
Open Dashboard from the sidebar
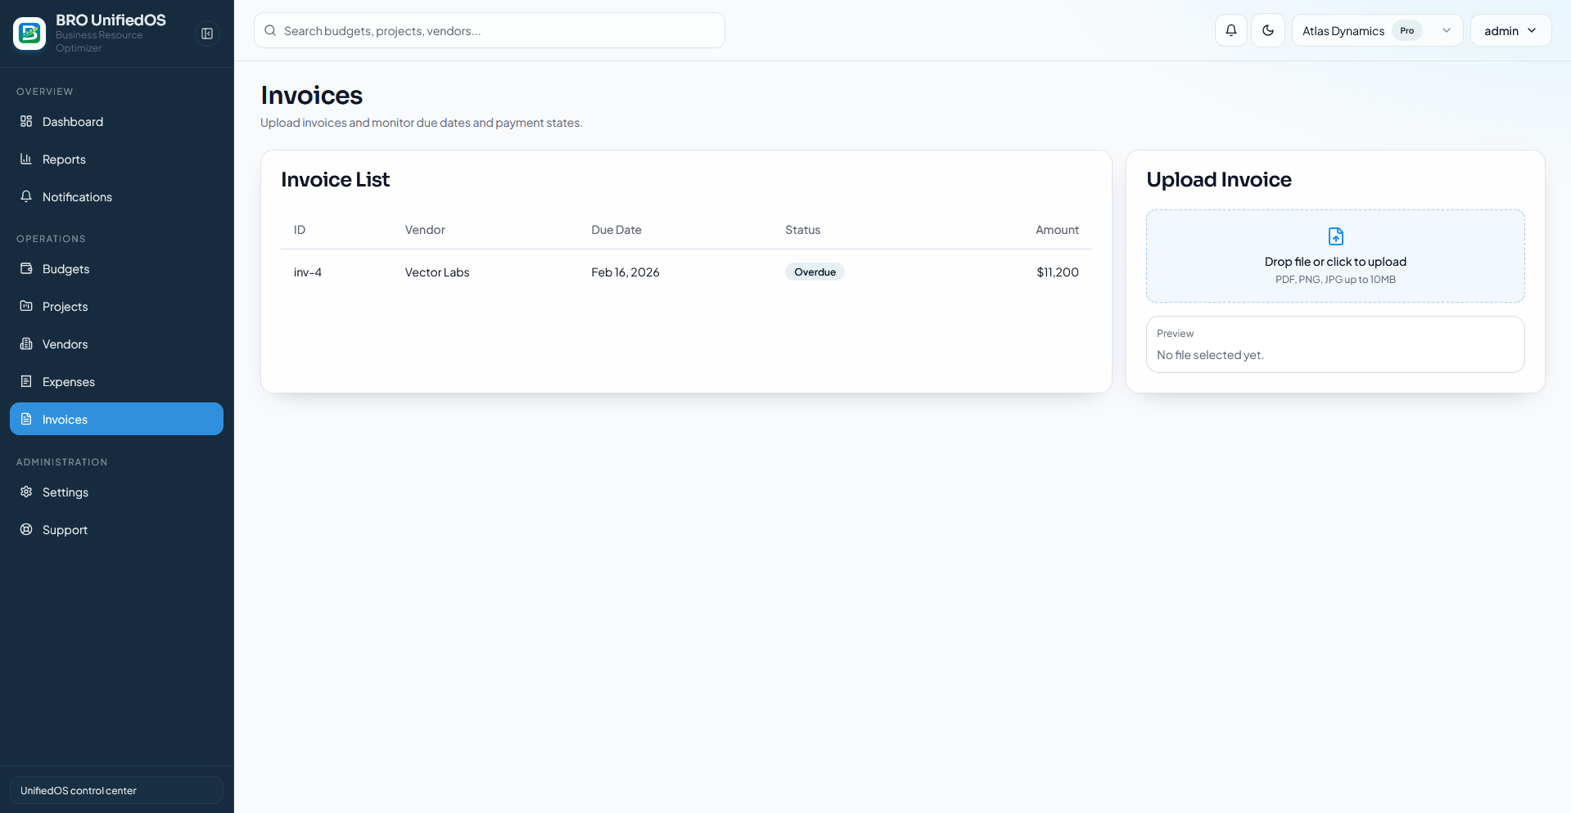[73, 122]
